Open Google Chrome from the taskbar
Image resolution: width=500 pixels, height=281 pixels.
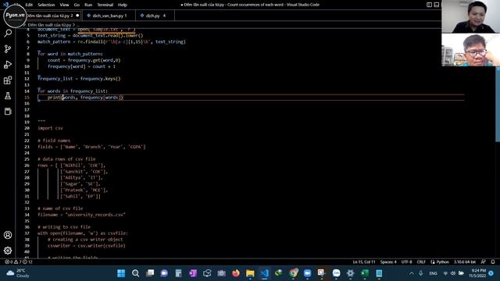coord(293,273)
